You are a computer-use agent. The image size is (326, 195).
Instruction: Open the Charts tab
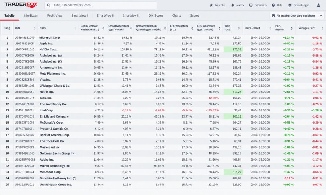(x=176, y=16)
